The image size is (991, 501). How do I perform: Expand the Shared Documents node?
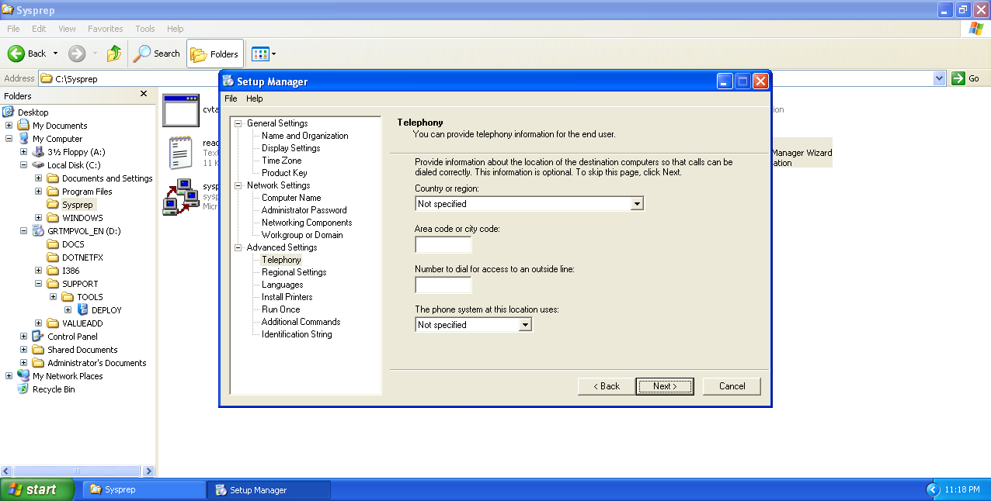[x=24, y=350]
